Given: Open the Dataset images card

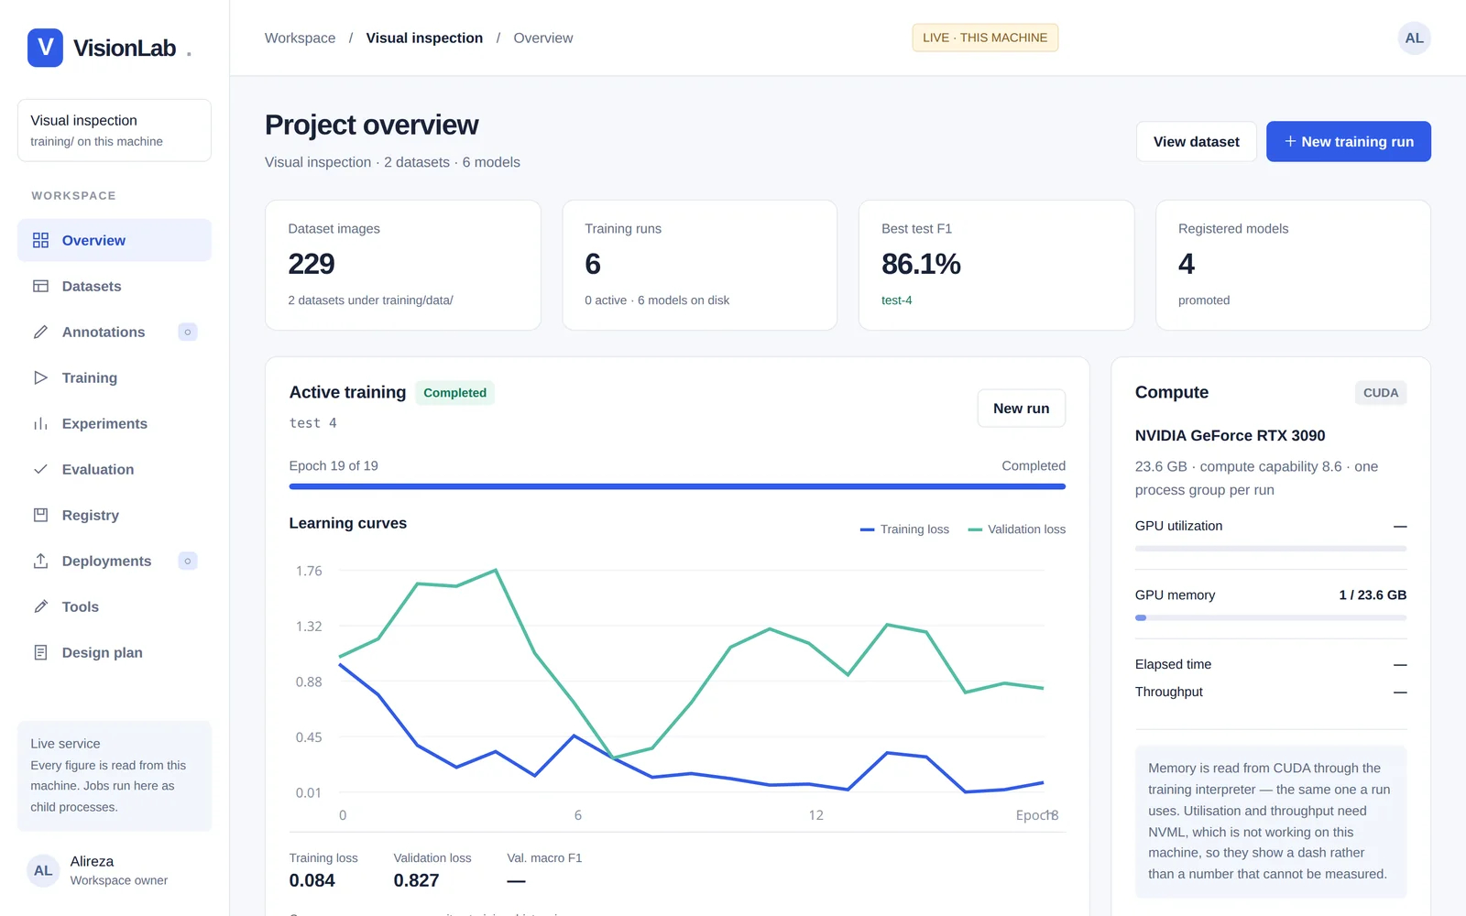Looking at the screenshot, I should pos(403,265).
